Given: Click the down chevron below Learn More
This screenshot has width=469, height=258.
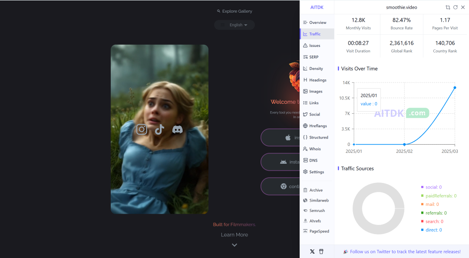Looking at the screenshot, I should pyautogui.click(x=234, y=245).
